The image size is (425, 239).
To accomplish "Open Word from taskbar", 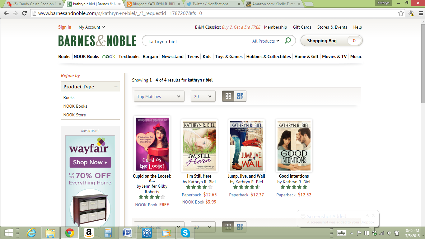I will click(127, 233).
